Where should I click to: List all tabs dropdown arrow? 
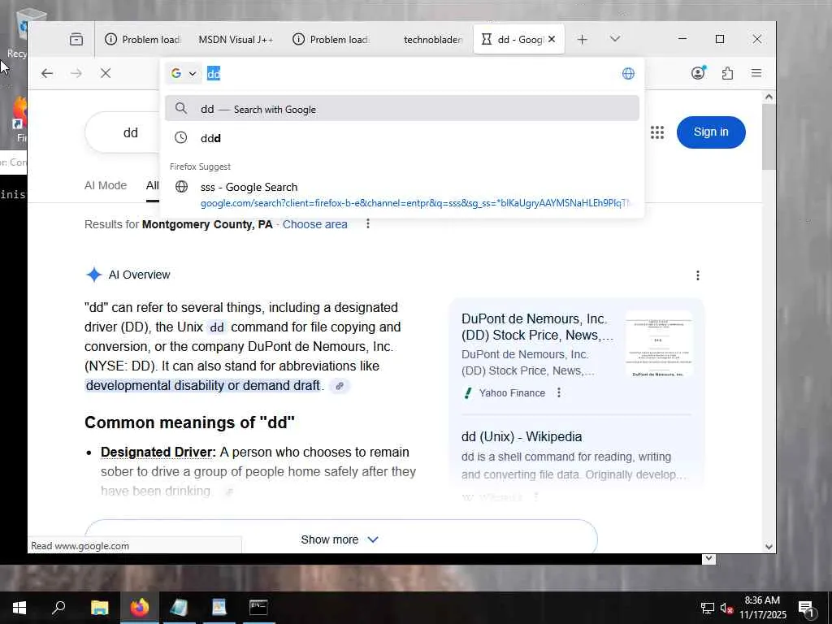615,39
